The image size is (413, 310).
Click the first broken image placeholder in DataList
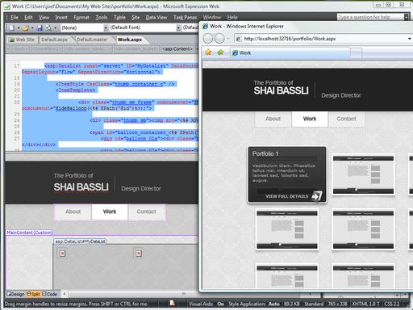point(62,253)
